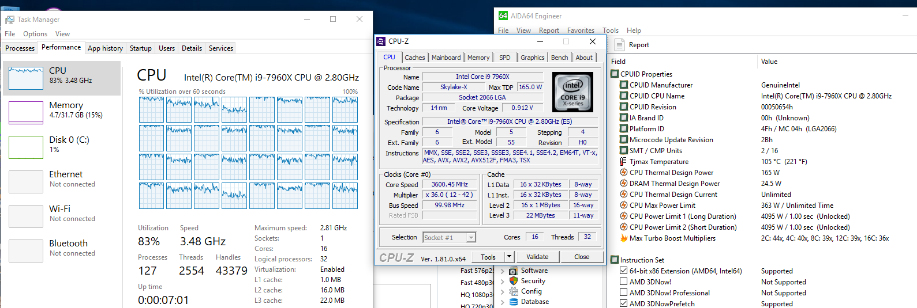Click the Software icon in AIDA64 tree

[x=513, y=271]
